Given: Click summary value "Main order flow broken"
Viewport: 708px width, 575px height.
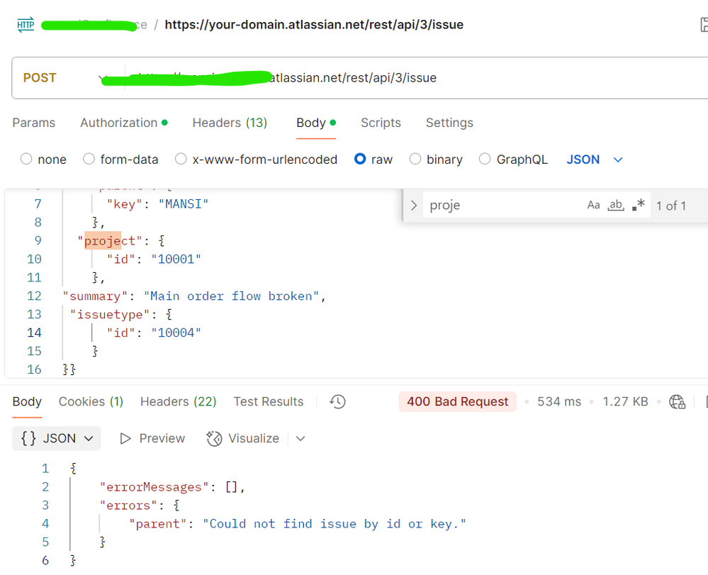Looking at the screenshot, I should click(x=232, y=296).
